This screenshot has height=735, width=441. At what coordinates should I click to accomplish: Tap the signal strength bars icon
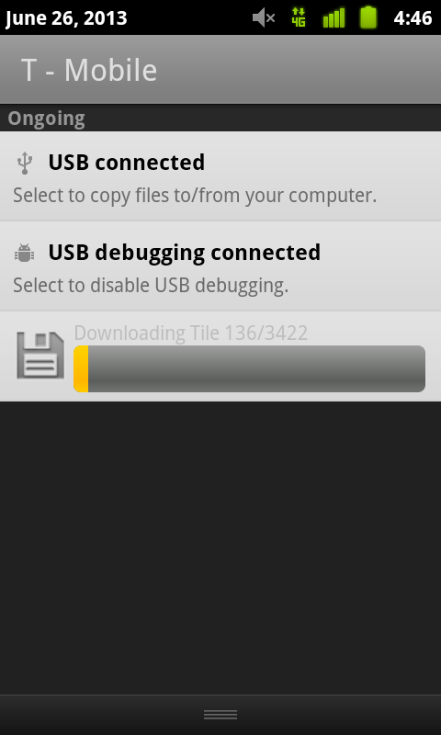point(334,17)
